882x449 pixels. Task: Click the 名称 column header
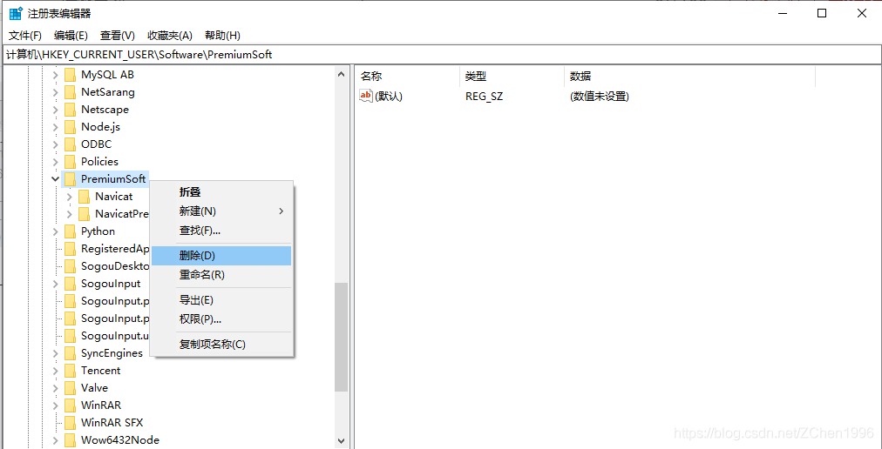pos(408,77)
